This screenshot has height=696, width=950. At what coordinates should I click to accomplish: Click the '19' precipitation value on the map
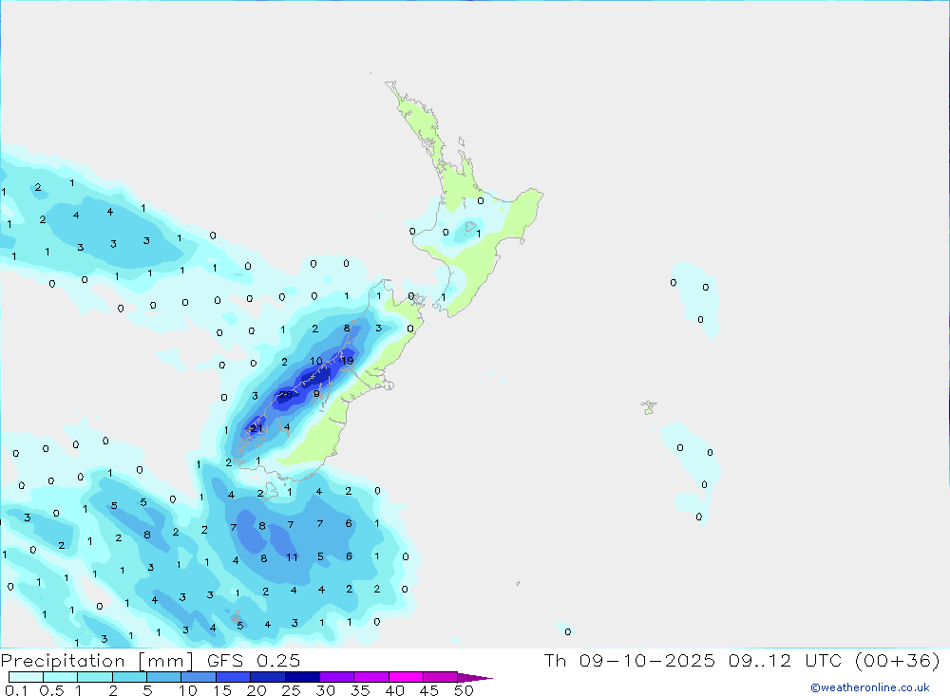pos(347,361)
